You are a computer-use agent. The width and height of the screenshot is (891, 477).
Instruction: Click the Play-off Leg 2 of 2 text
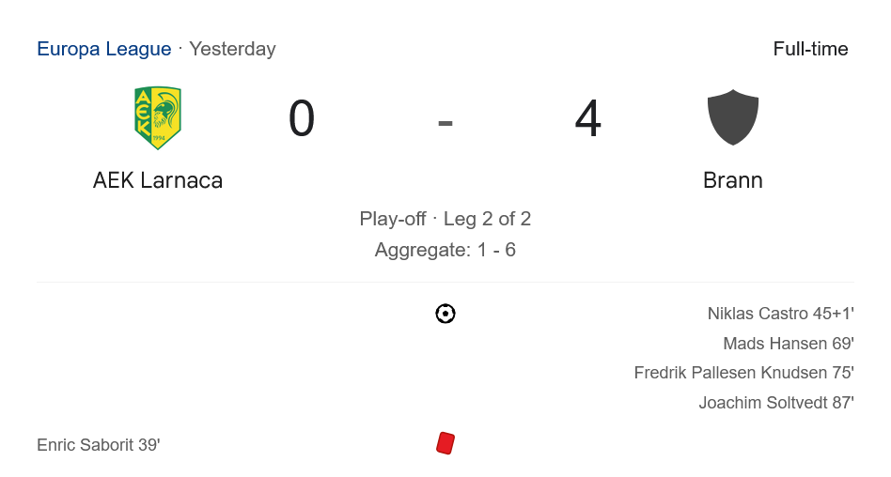(445, 219)
